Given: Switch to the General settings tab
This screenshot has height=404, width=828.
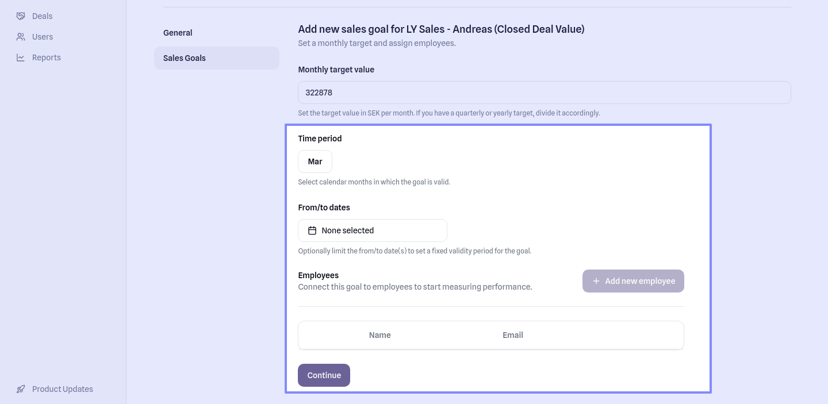Looking at the screenshot, I should [x=178, y=33].
